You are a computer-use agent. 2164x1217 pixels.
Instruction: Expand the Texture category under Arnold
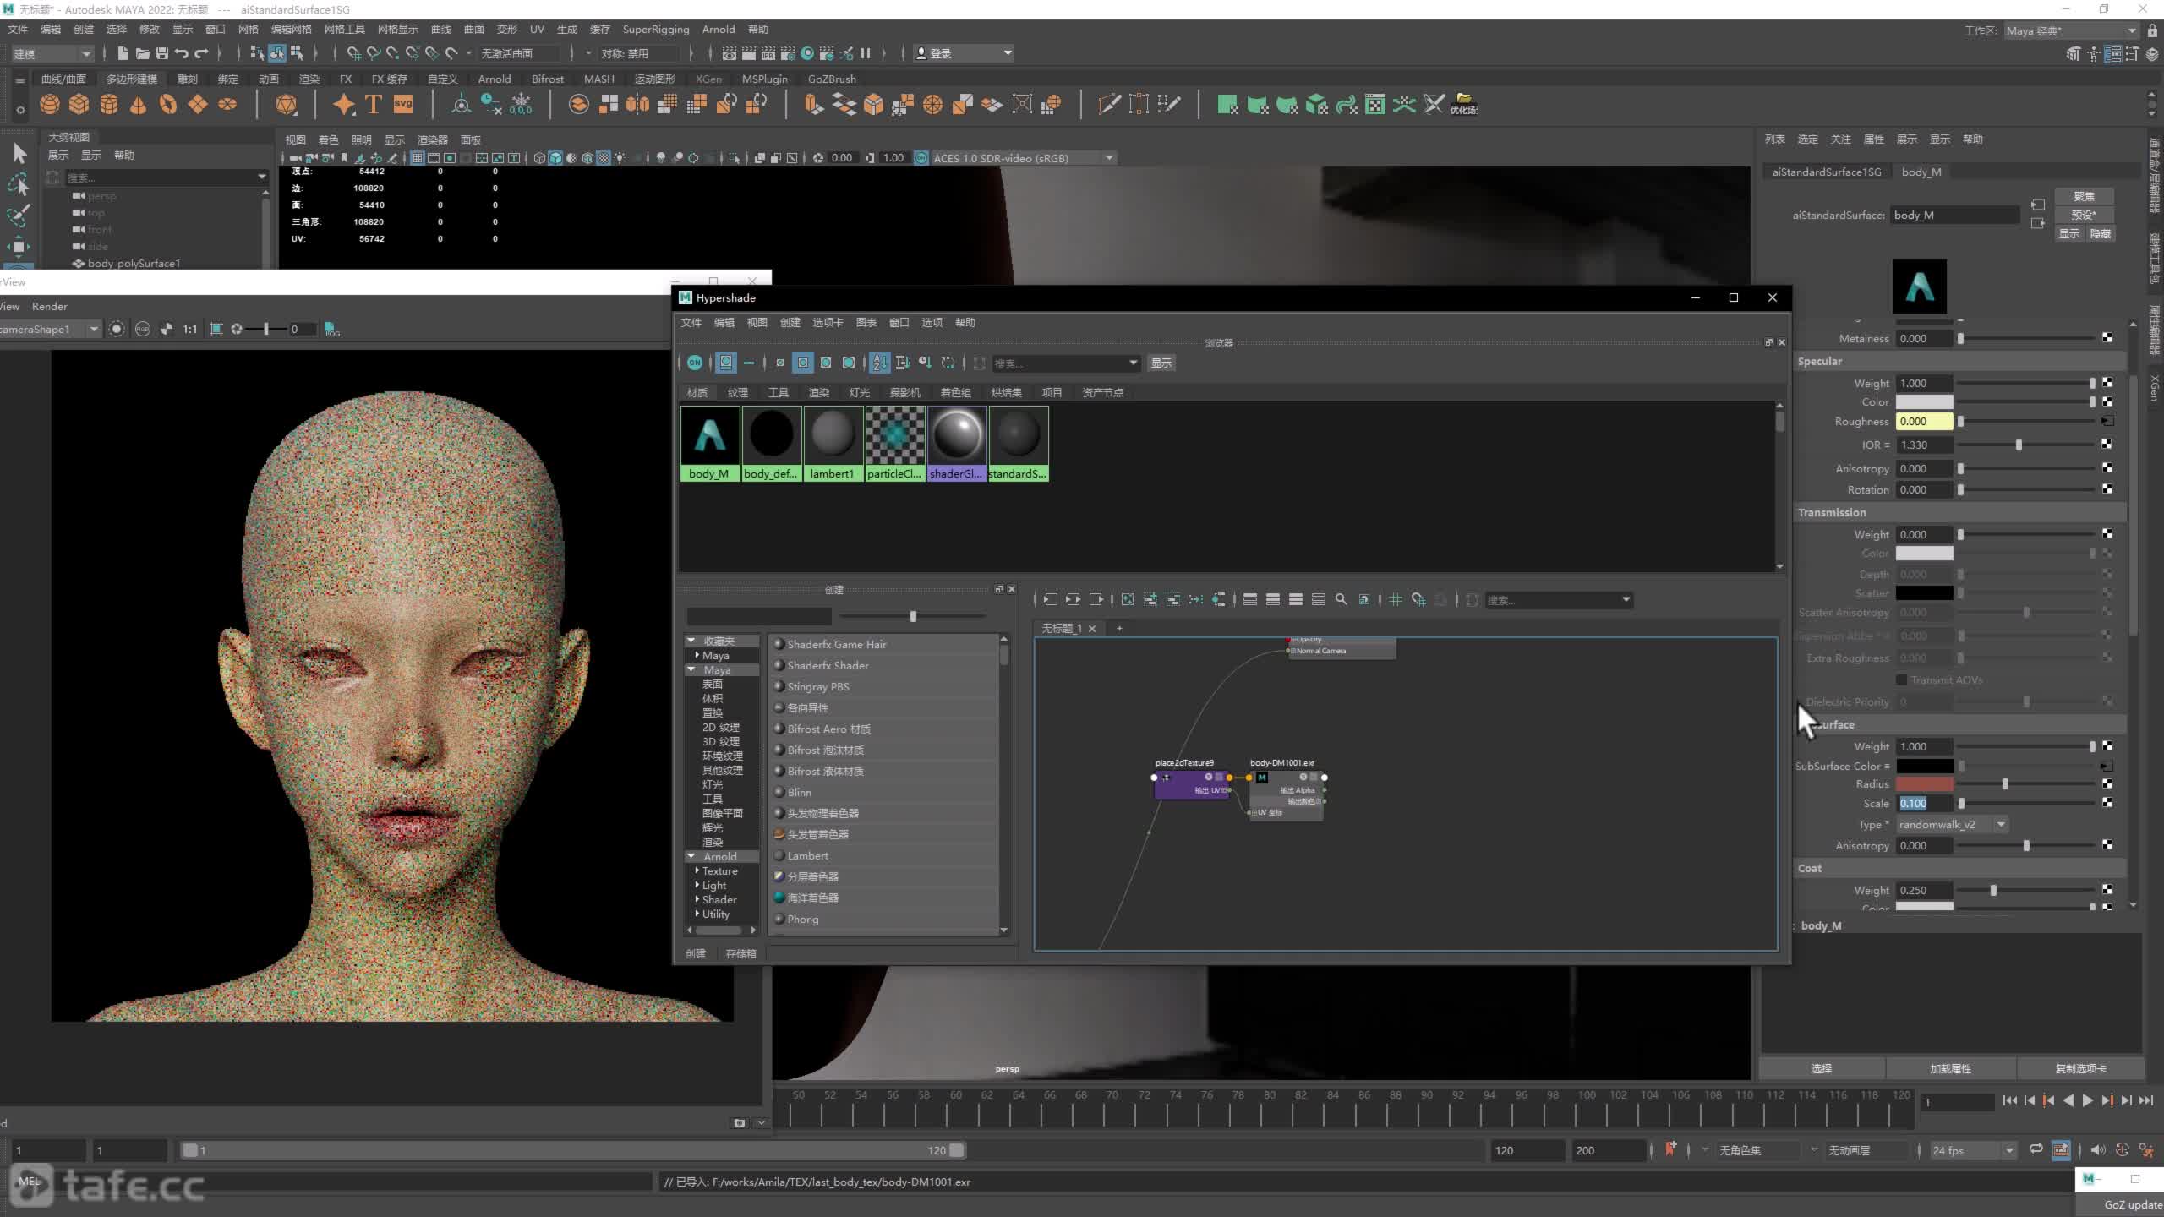tap(697, 870)
